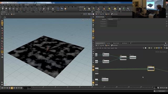Add a Caustic Light from the shelf
The image size is (168, 94).
click(128, 9)
